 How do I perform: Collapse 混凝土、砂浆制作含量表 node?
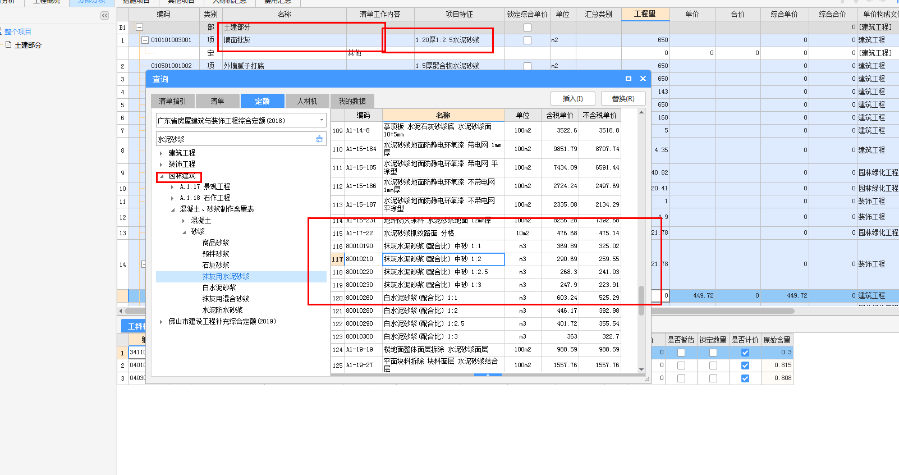coord(173,209)
